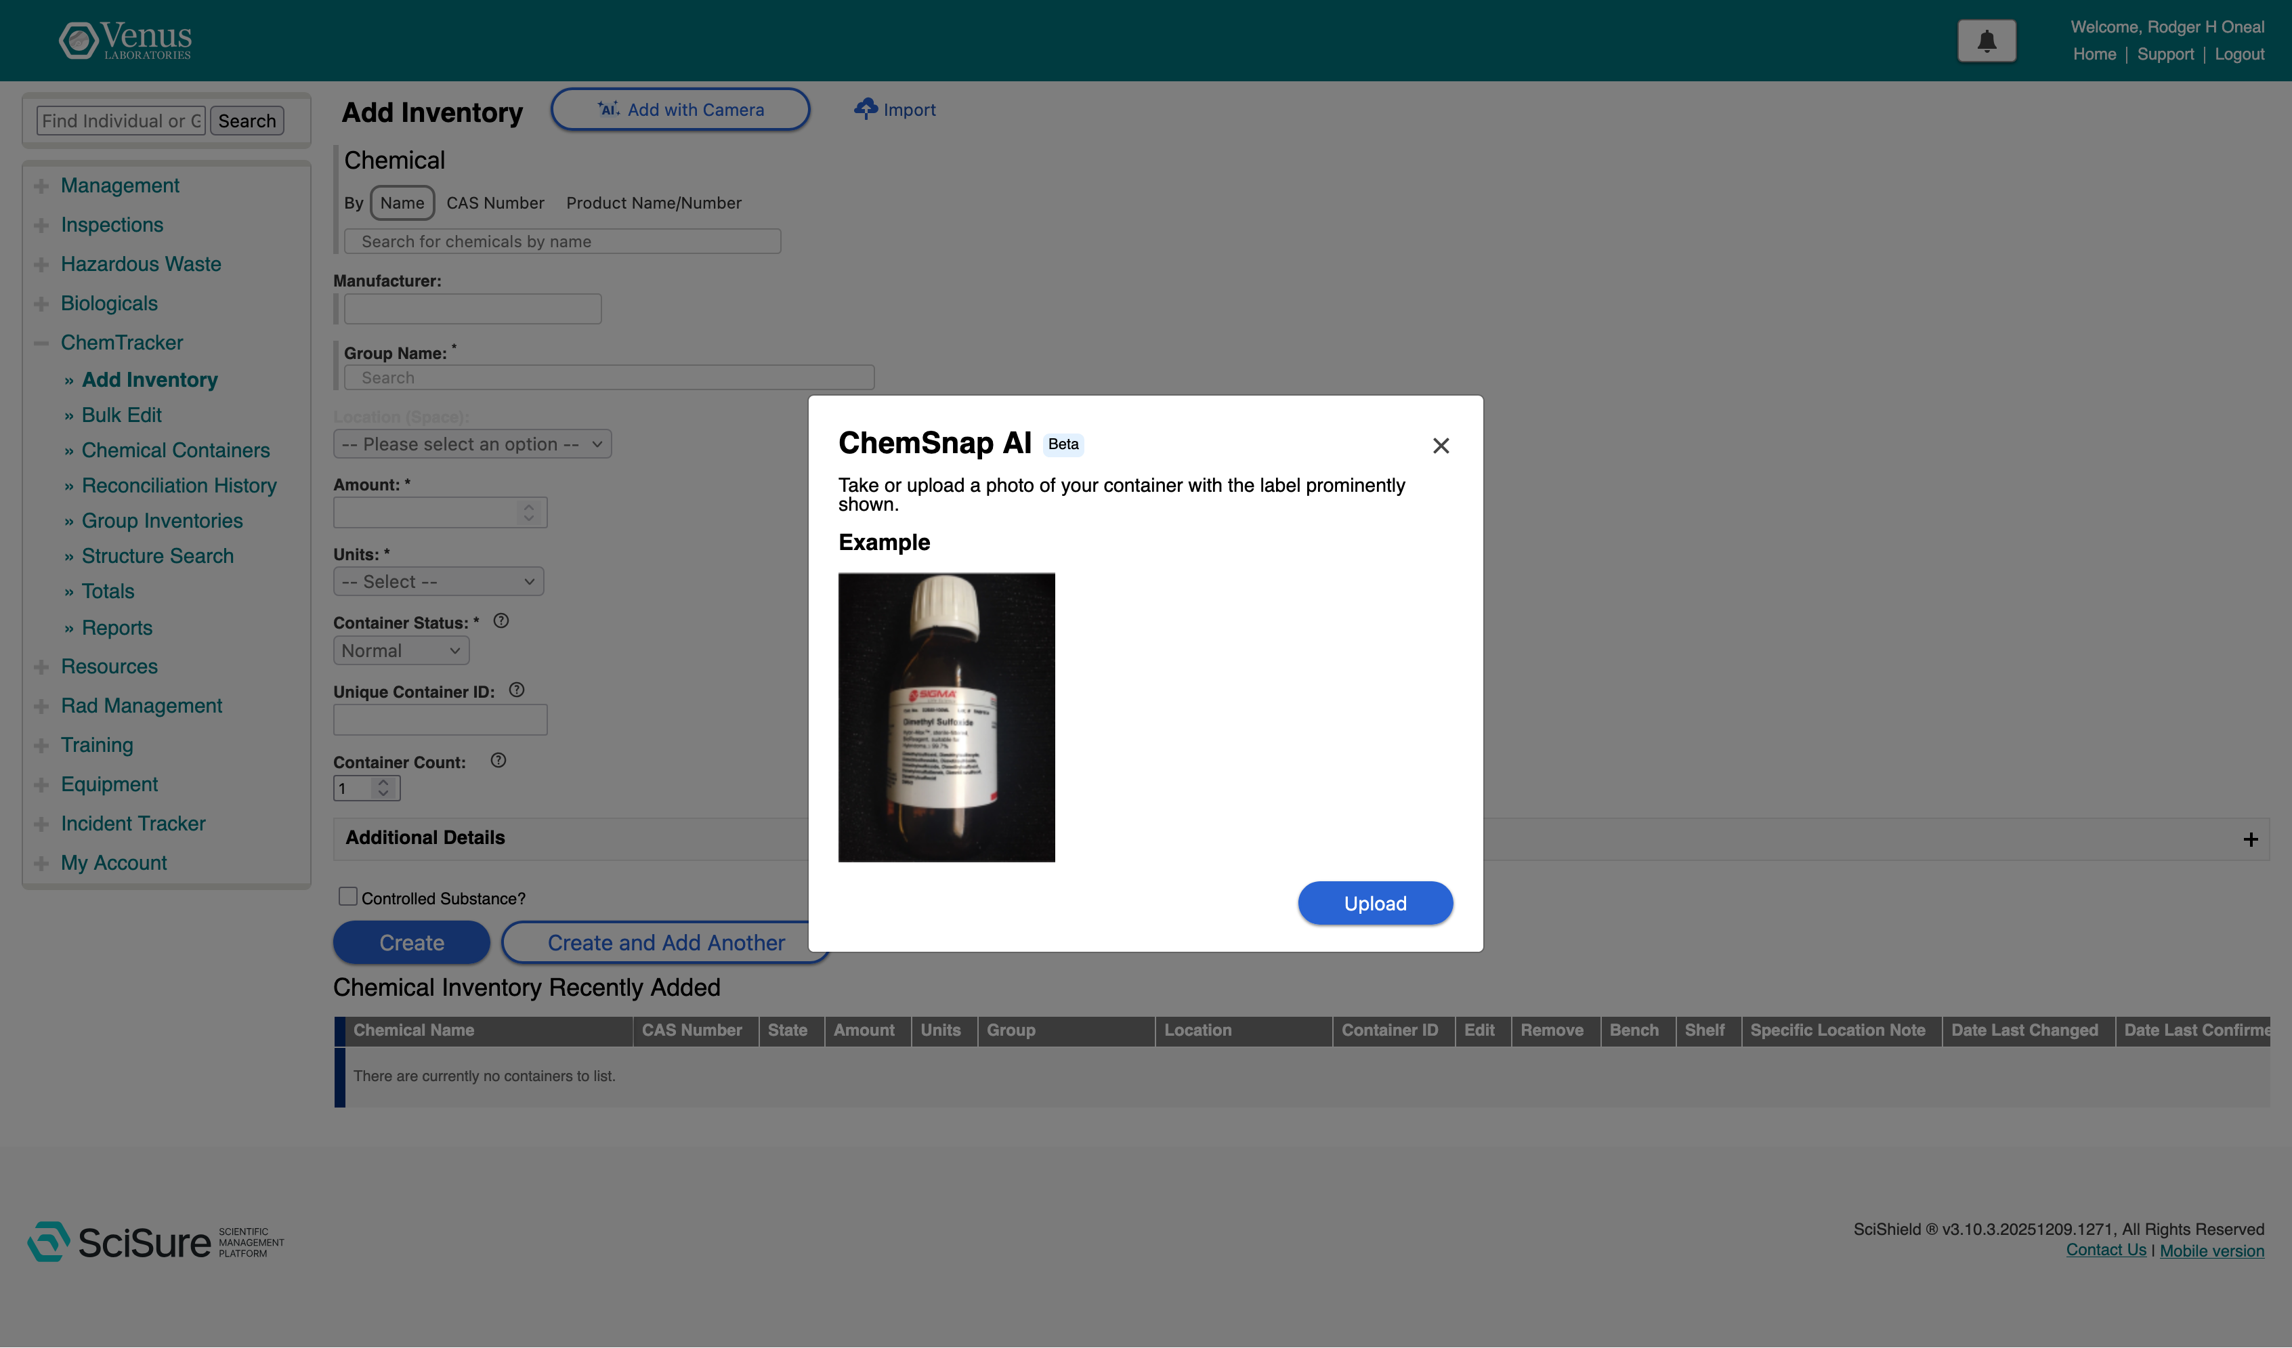Viewport: 2292px width, 1348px height.
Task: Open Container Count help icon
Action: tap(498, 761)
